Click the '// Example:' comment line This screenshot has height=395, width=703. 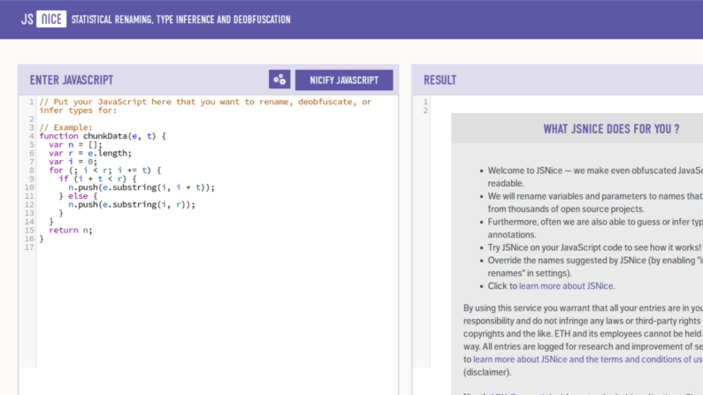(x=65, y=127)
